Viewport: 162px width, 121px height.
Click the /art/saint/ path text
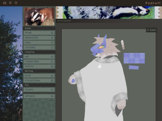tap(64, 21)
